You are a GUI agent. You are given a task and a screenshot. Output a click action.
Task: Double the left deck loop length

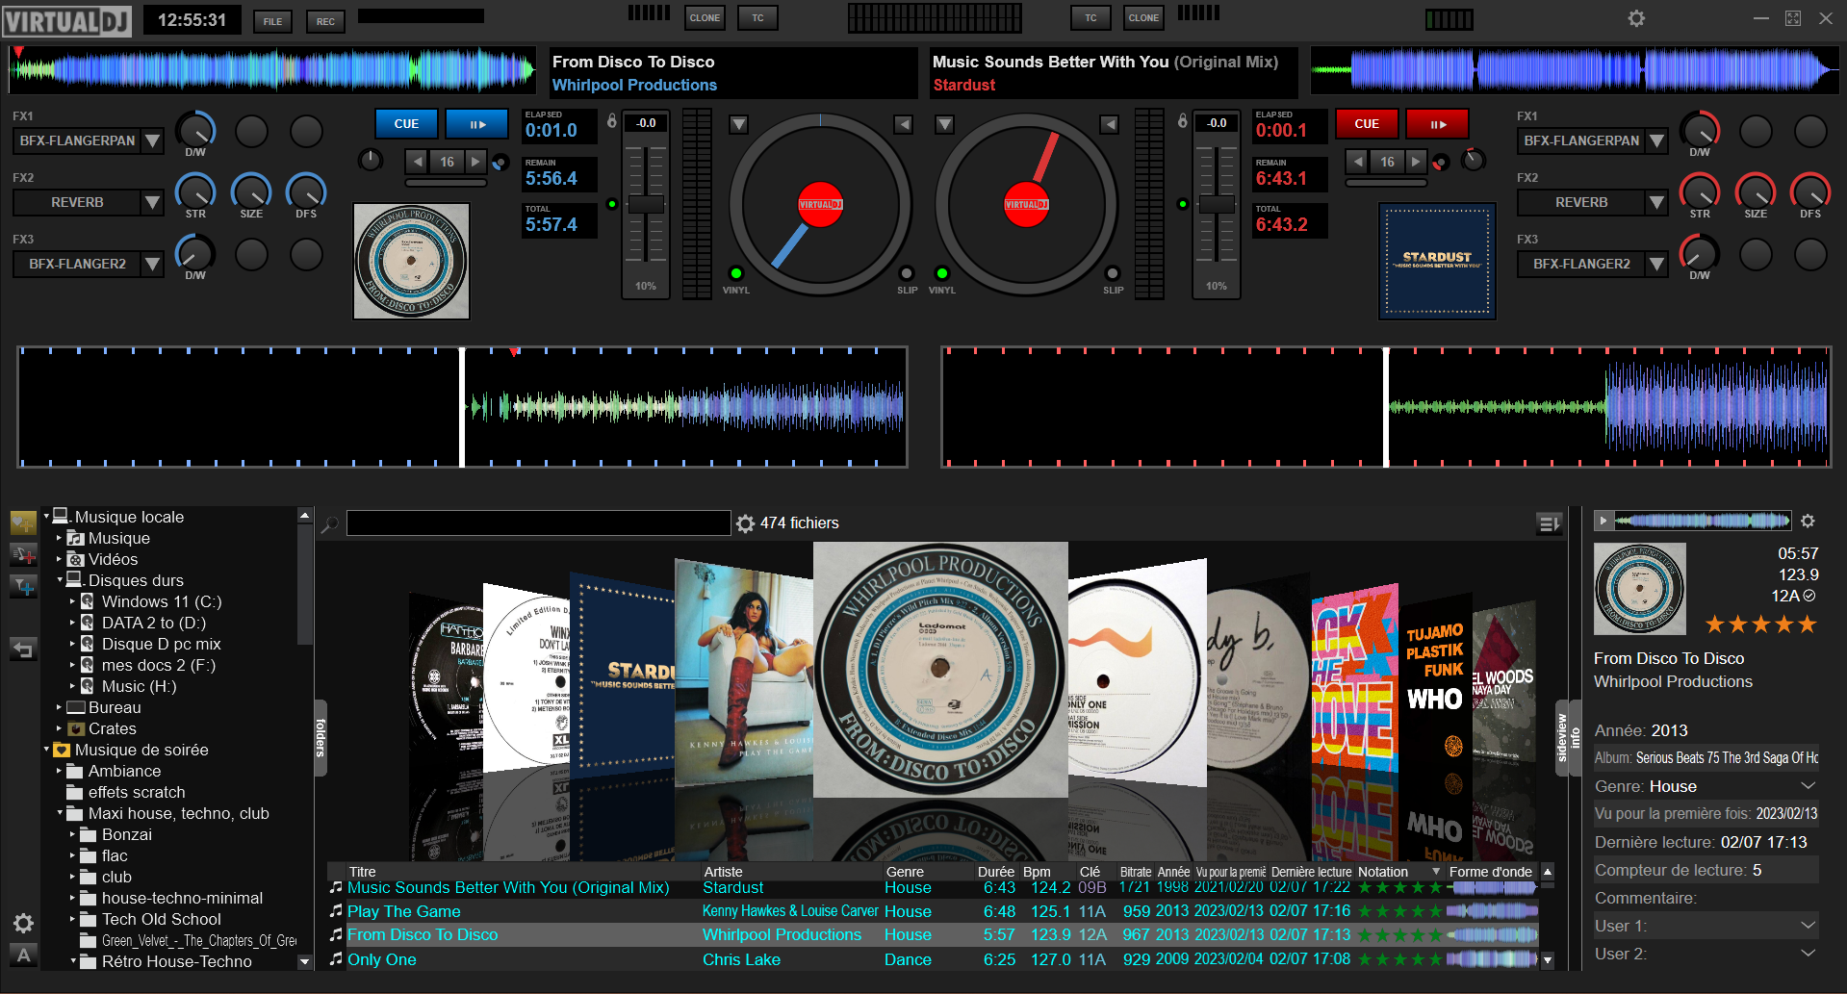coord(475,162)
